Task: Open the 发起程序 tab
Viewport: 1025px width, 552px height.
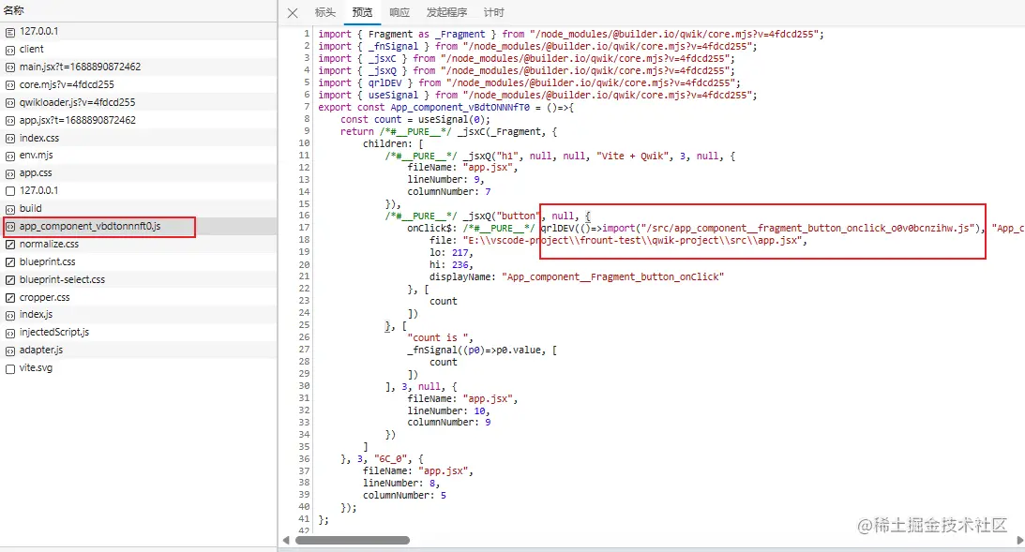Action: pyautogui.click(x=447, y=12)
